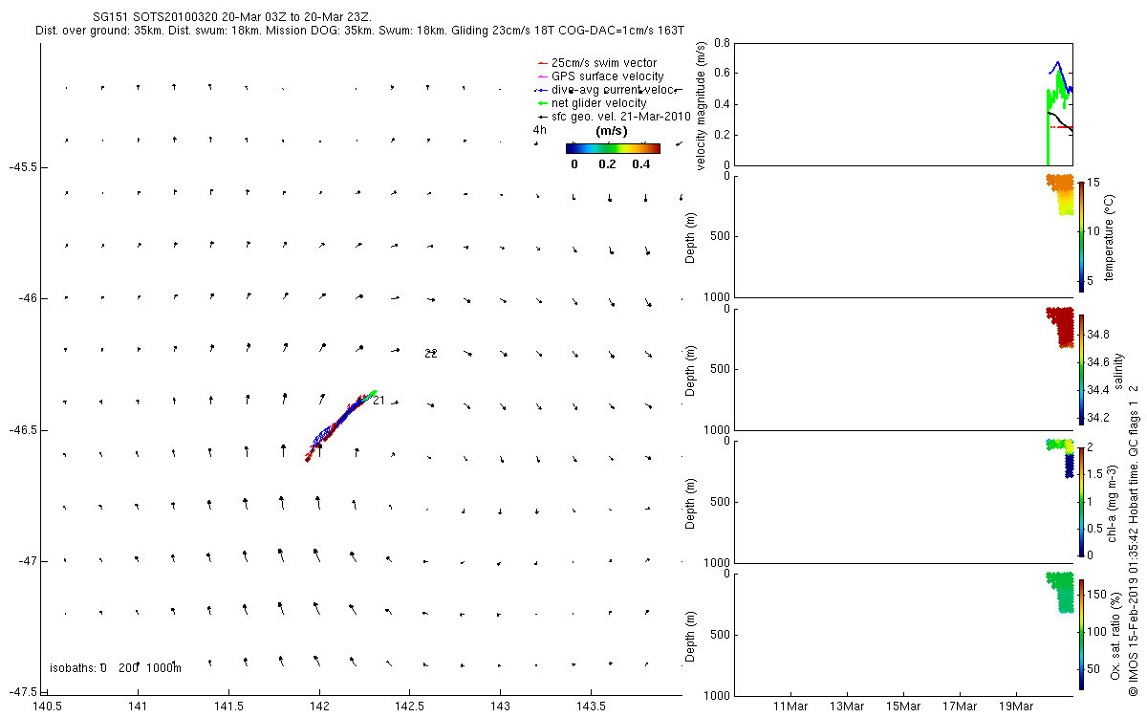The width and height of the screenshot is (1147, 717).
Task: Click the blue curve in the velocity magnitude panel
Action: pos(1059,76)
